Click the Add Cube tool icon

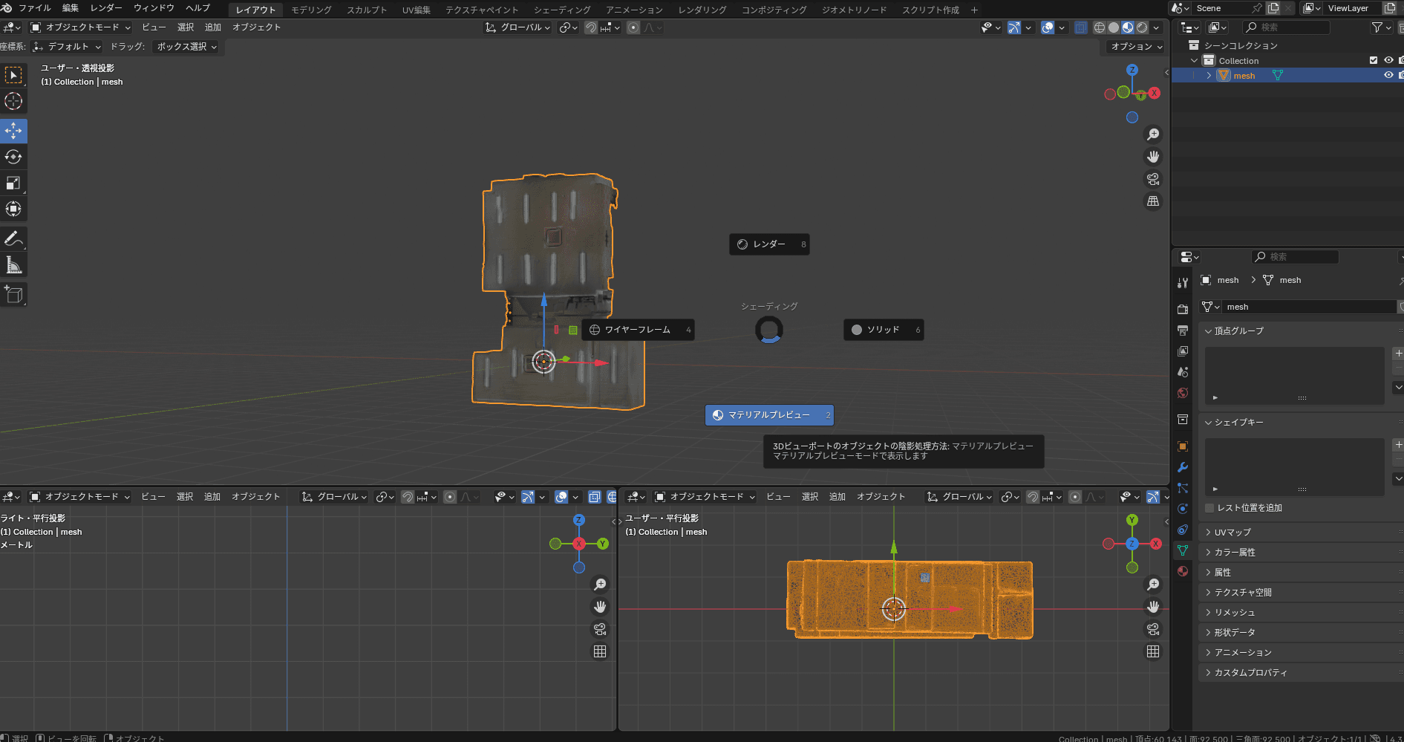[x=13, y=295]
